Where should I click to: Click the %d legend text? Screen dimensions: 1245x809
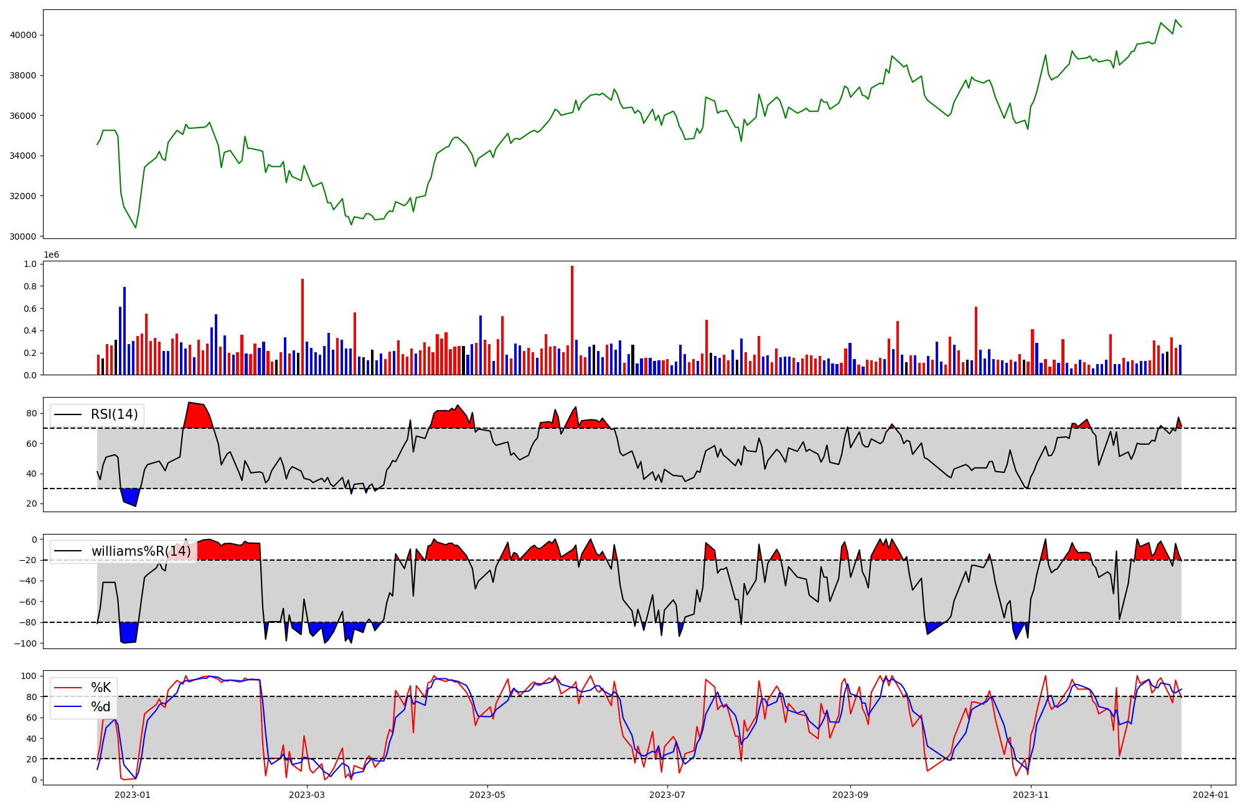point(101,707)
